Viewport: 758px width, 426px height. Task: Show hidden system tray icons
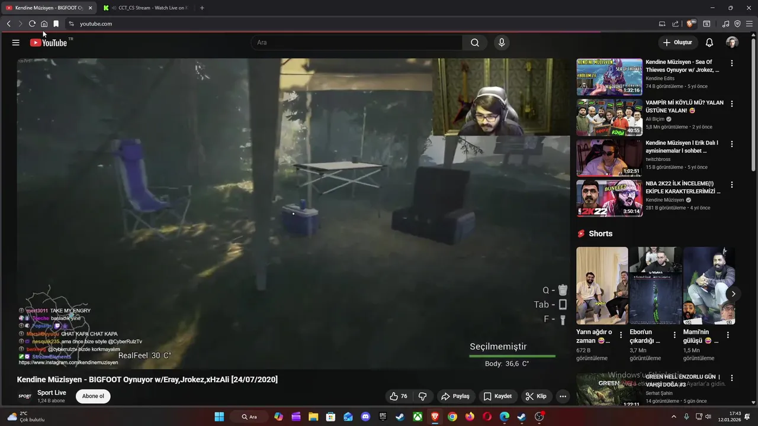coord(673,417)
